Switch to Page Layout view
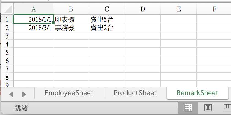Viewport: 231px width, 115px height. point(208,108)
